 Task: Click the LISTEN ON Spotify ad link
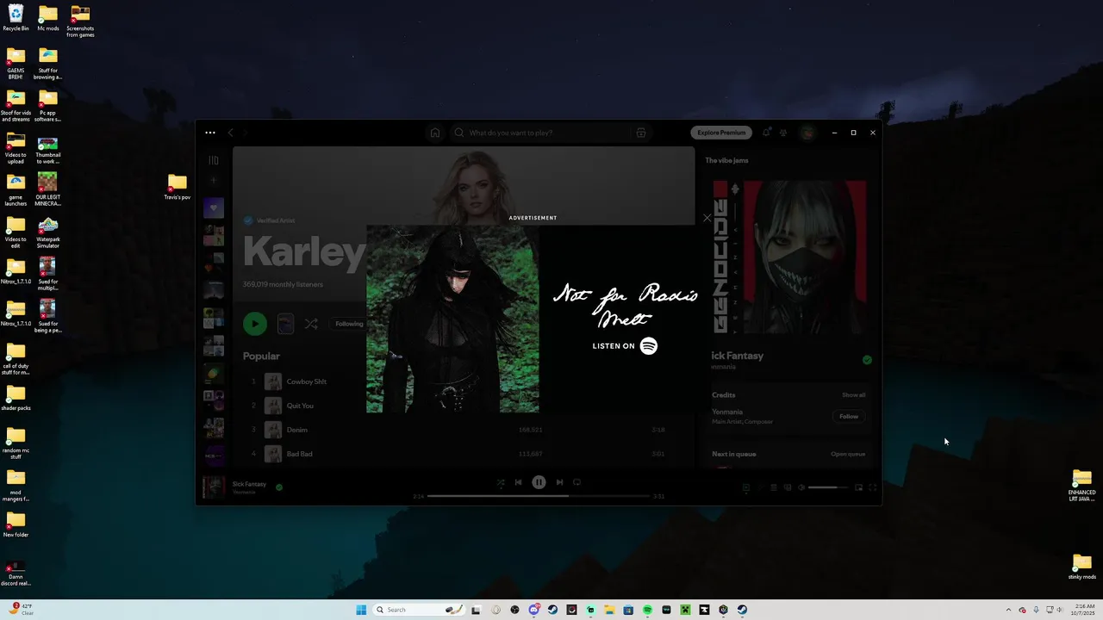[x=625, y=345]
